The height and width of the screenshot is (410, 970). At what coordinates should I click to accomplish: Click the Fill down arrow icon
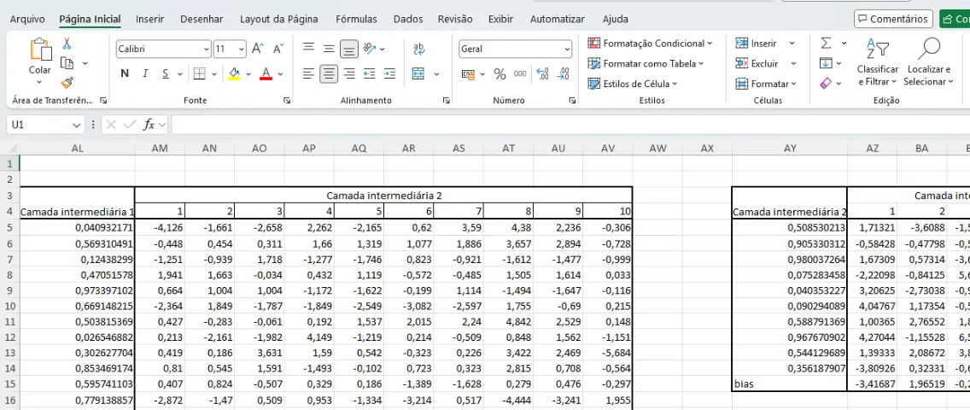click(825, 63)
